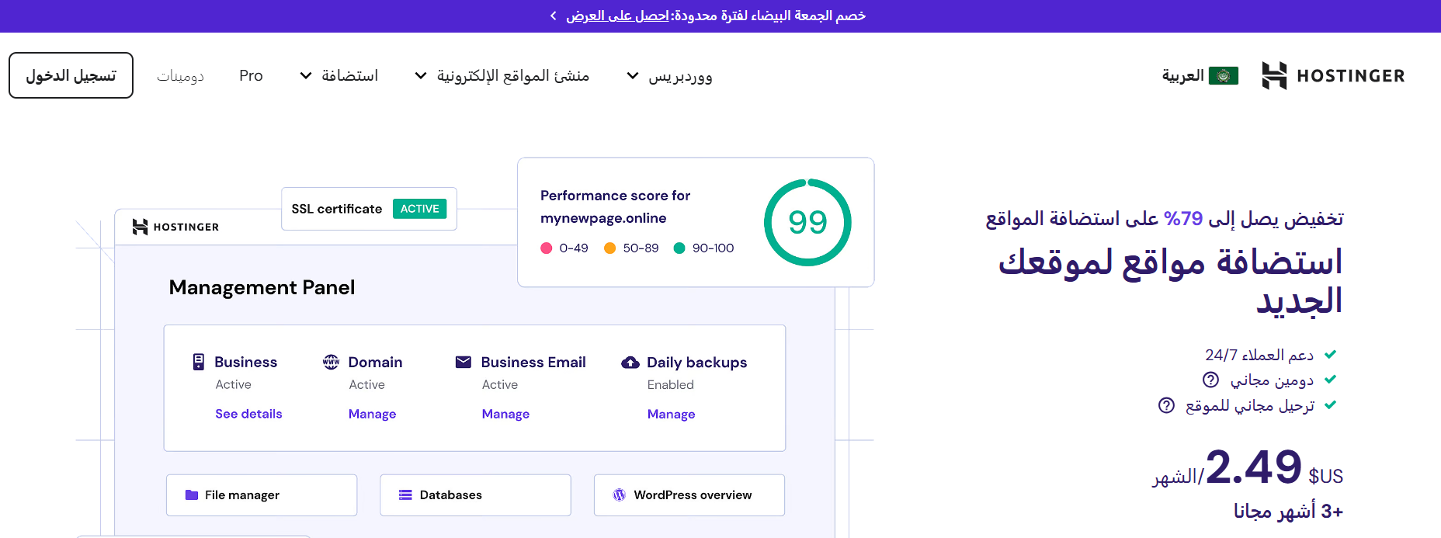
Task: Open the Pro menu item
Action: coord(251,76)
